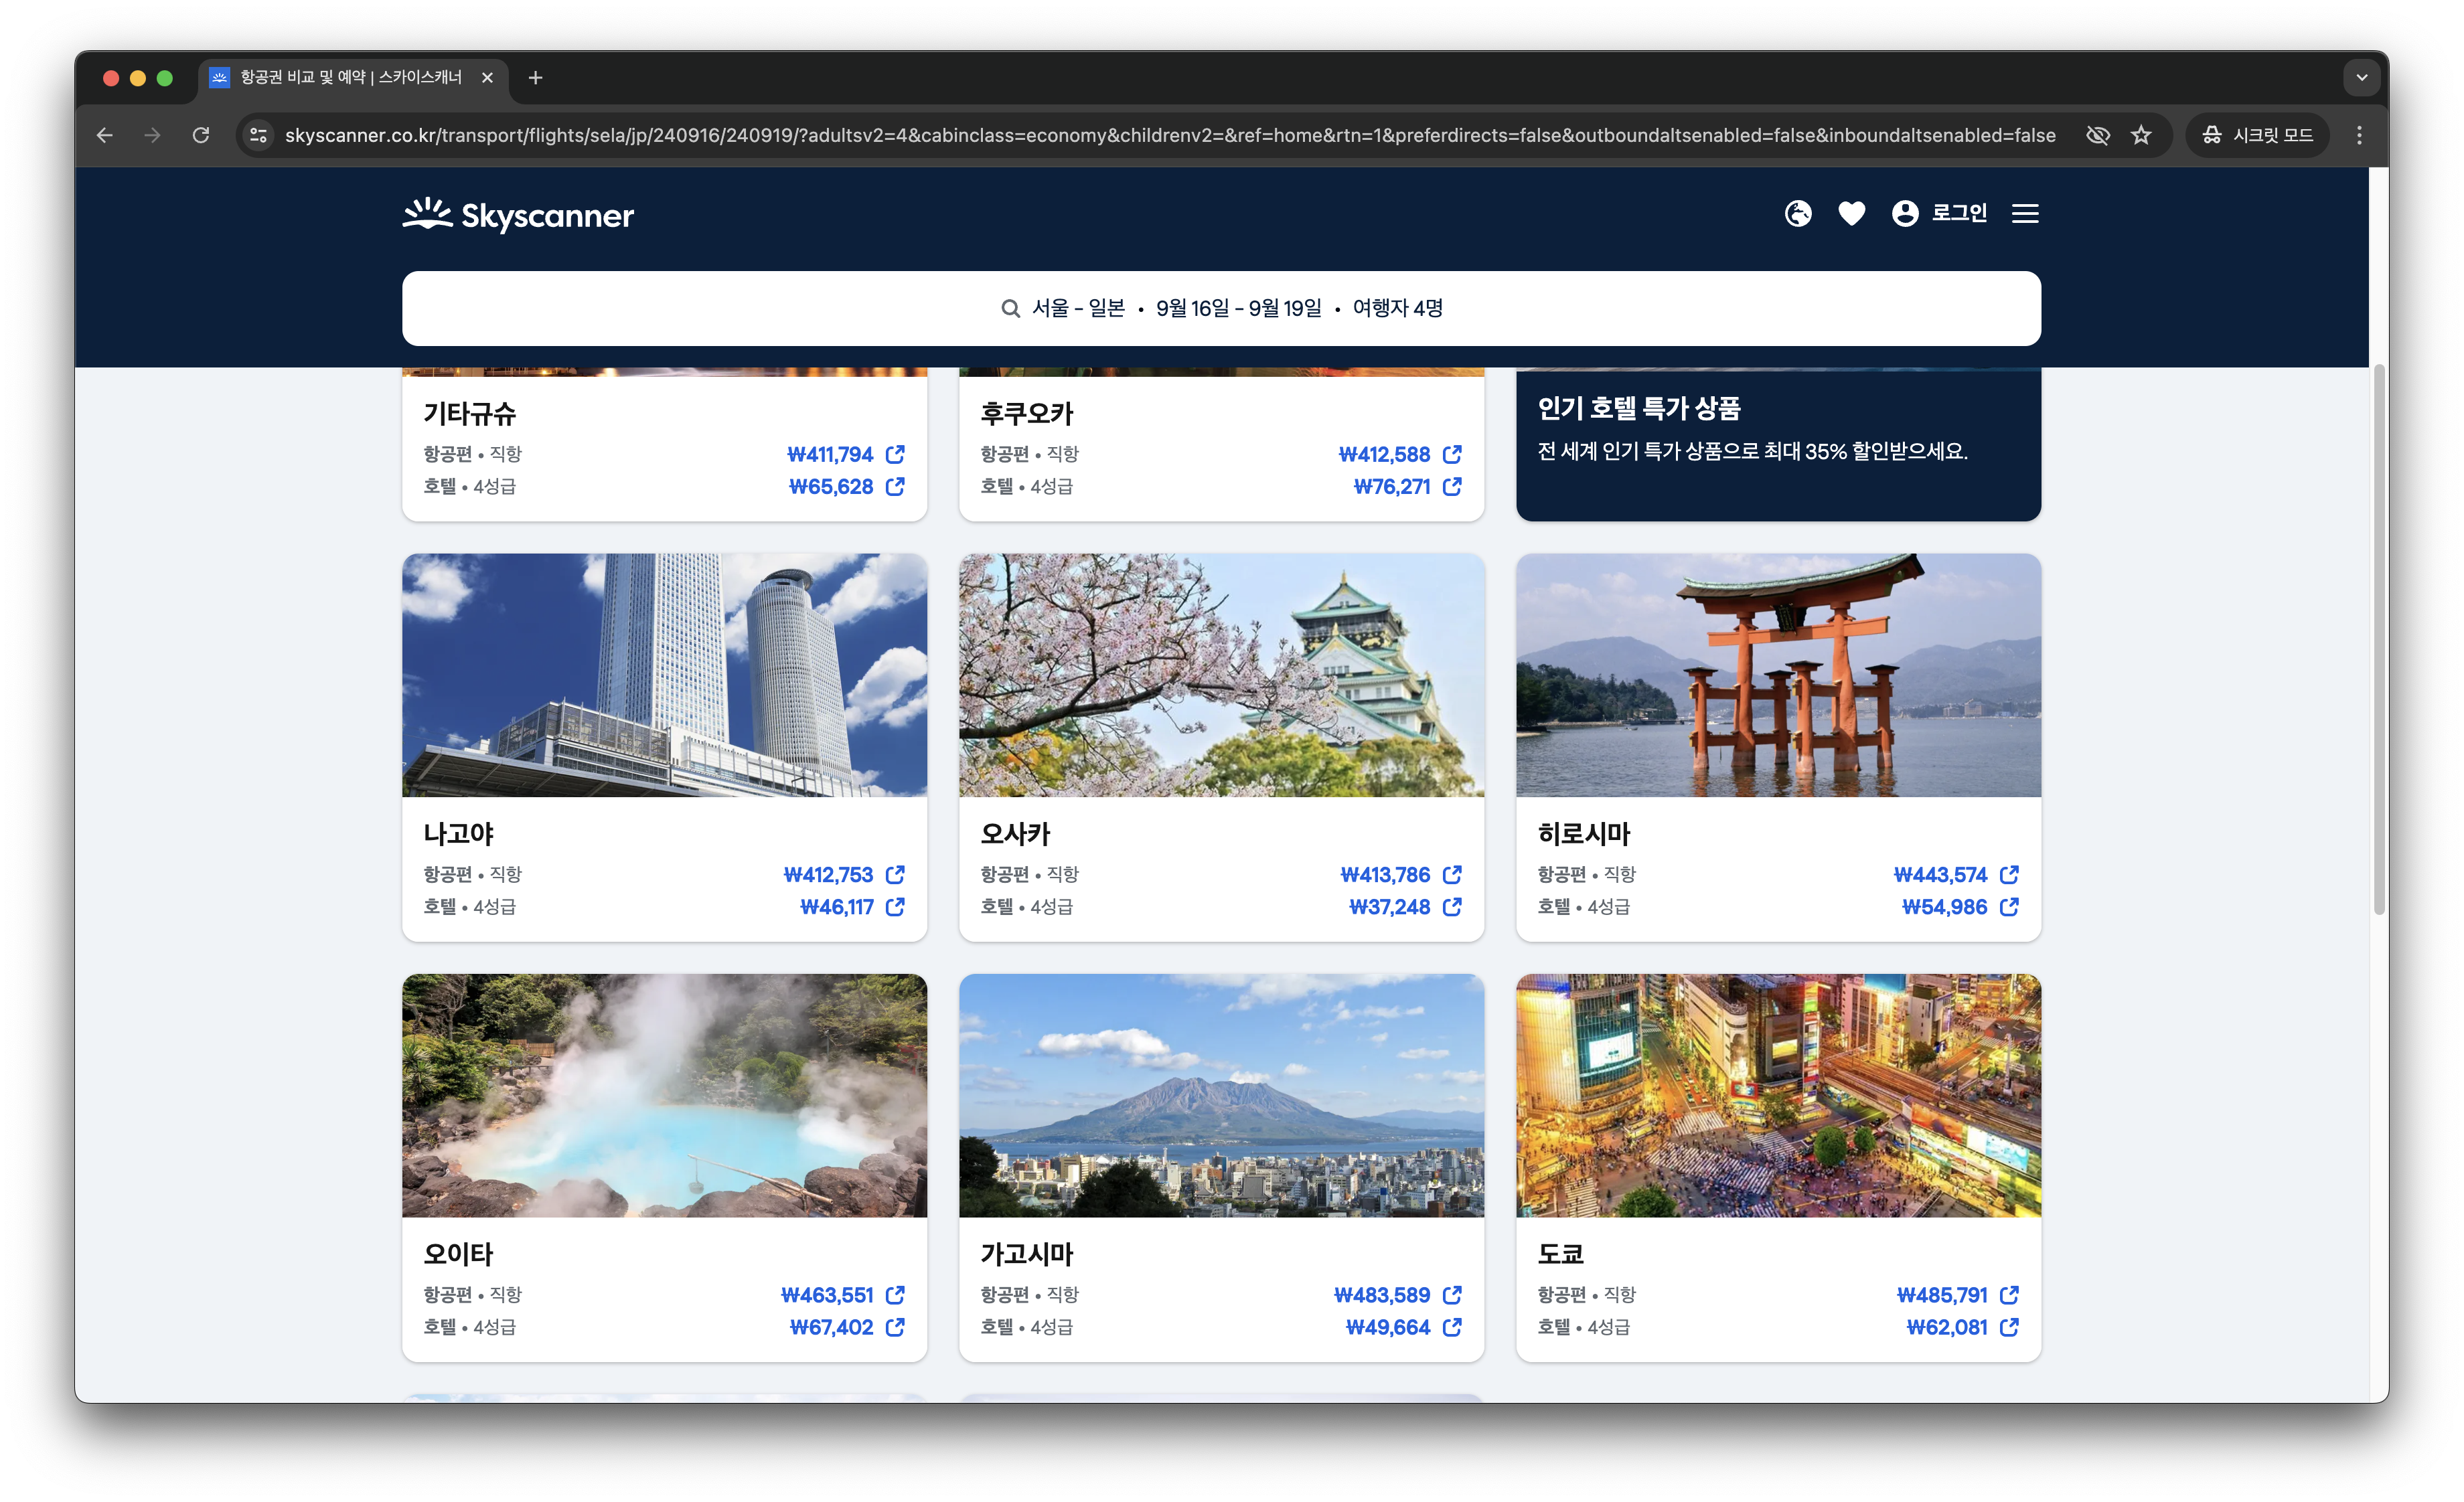Viewport: 2464px width, 1502px height.
Task: Open the 인기 호텔 특가 상품 promo card
Action: (1778, 444)
